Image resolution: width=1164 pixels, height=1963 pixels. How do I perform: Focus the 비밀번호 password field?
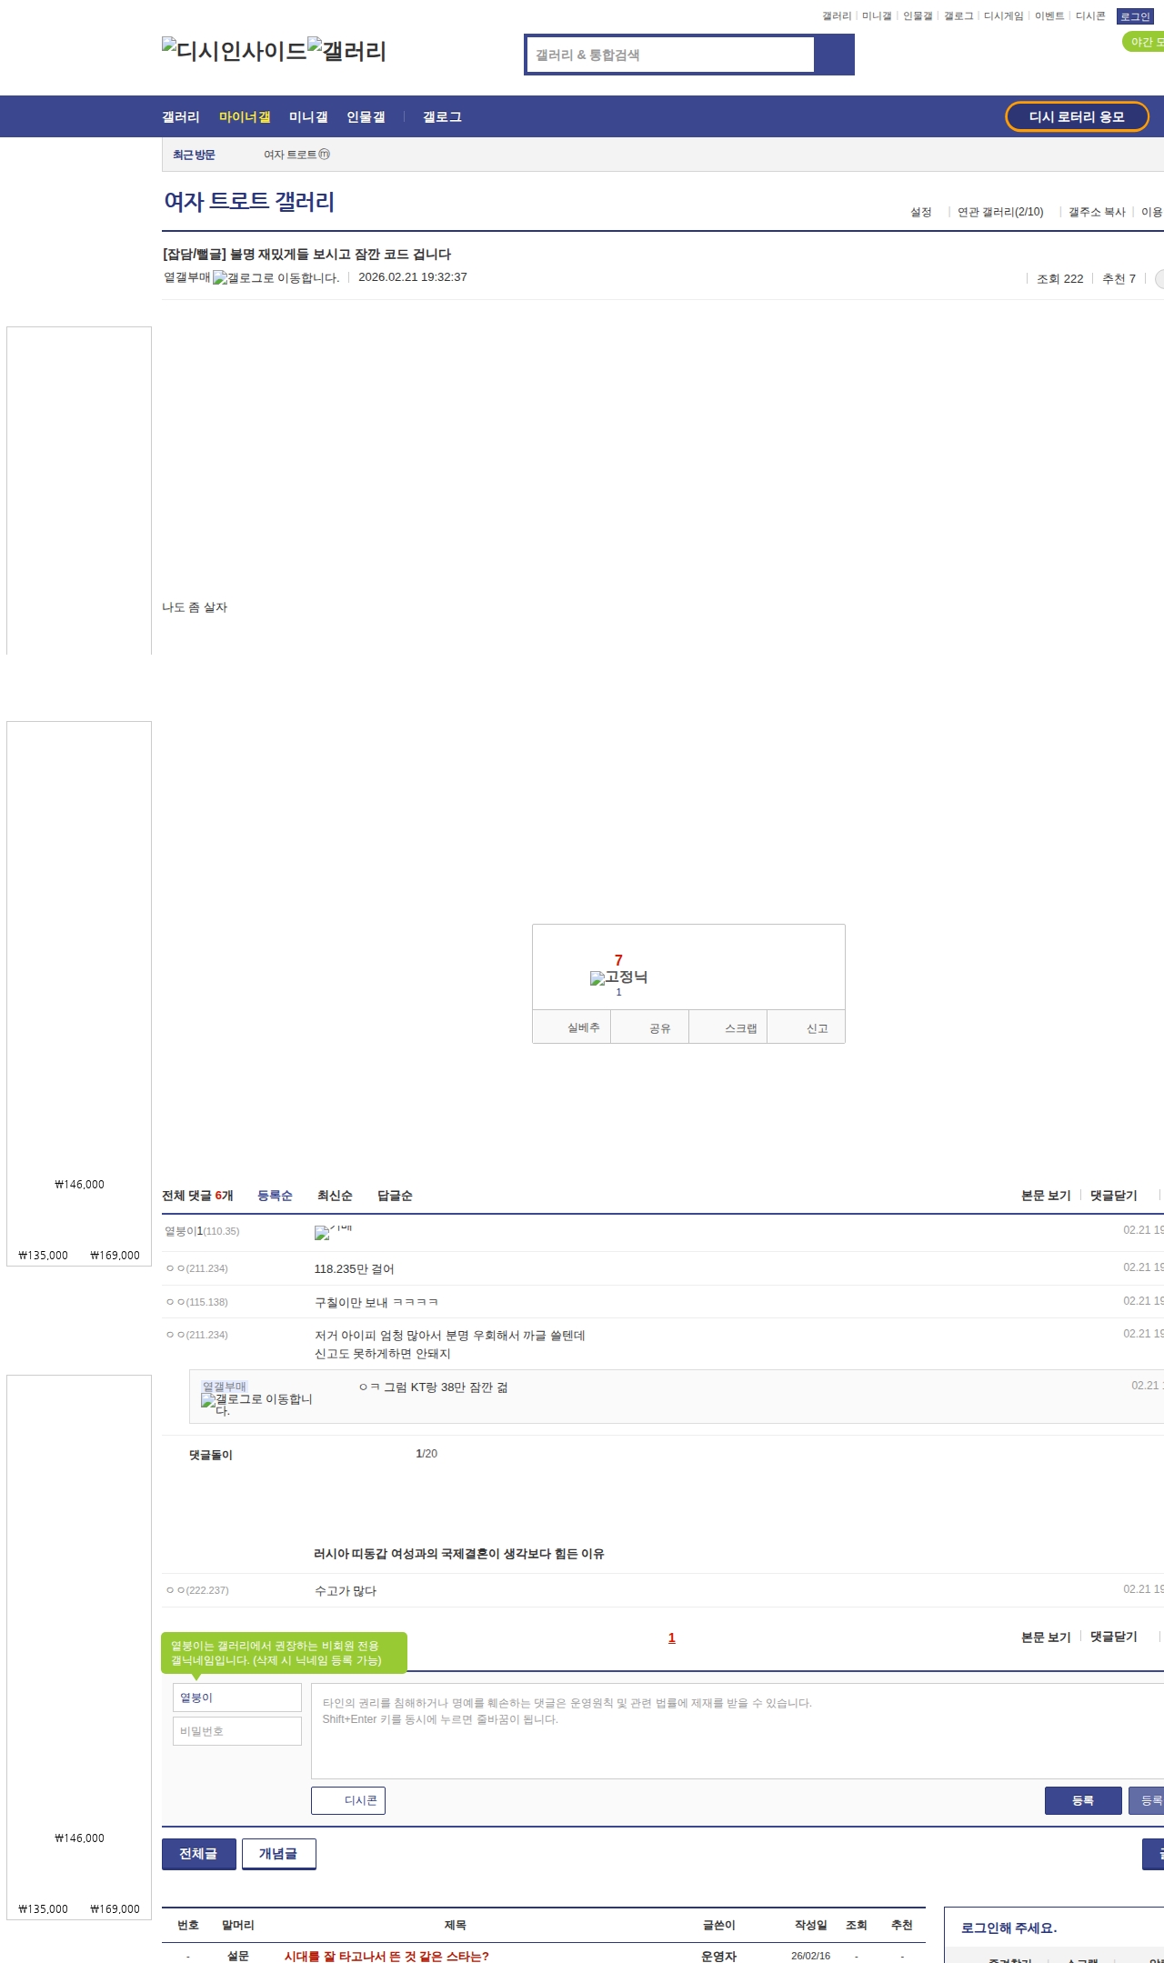click(237, 1731)
